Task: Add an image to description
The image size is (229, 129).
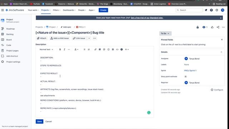Action: [100, 49]
